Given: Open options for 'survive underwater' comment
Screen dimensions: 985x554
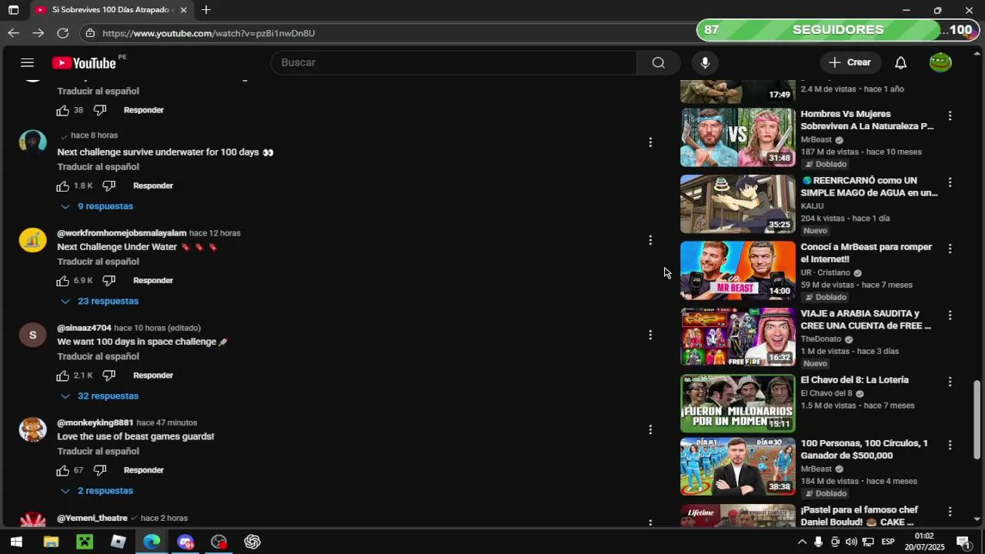Looking at the screenshot, I should 650,142.
